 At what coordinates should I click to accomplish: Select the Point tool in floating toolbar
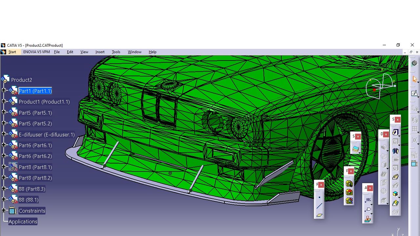click(319, 197)
